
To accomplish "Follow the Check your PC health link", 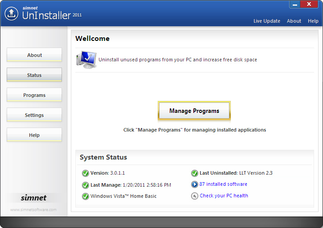I will [x=224, y=196].
